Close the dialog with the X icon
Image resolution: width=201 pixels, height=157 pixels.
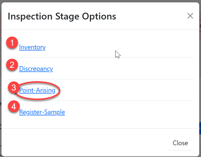(190, 16)
